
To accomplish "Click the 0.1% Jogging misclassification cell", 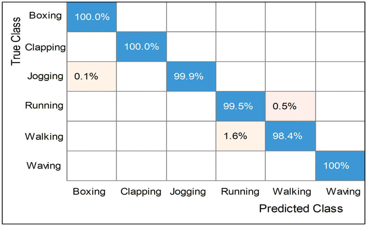I will [92, 76].
